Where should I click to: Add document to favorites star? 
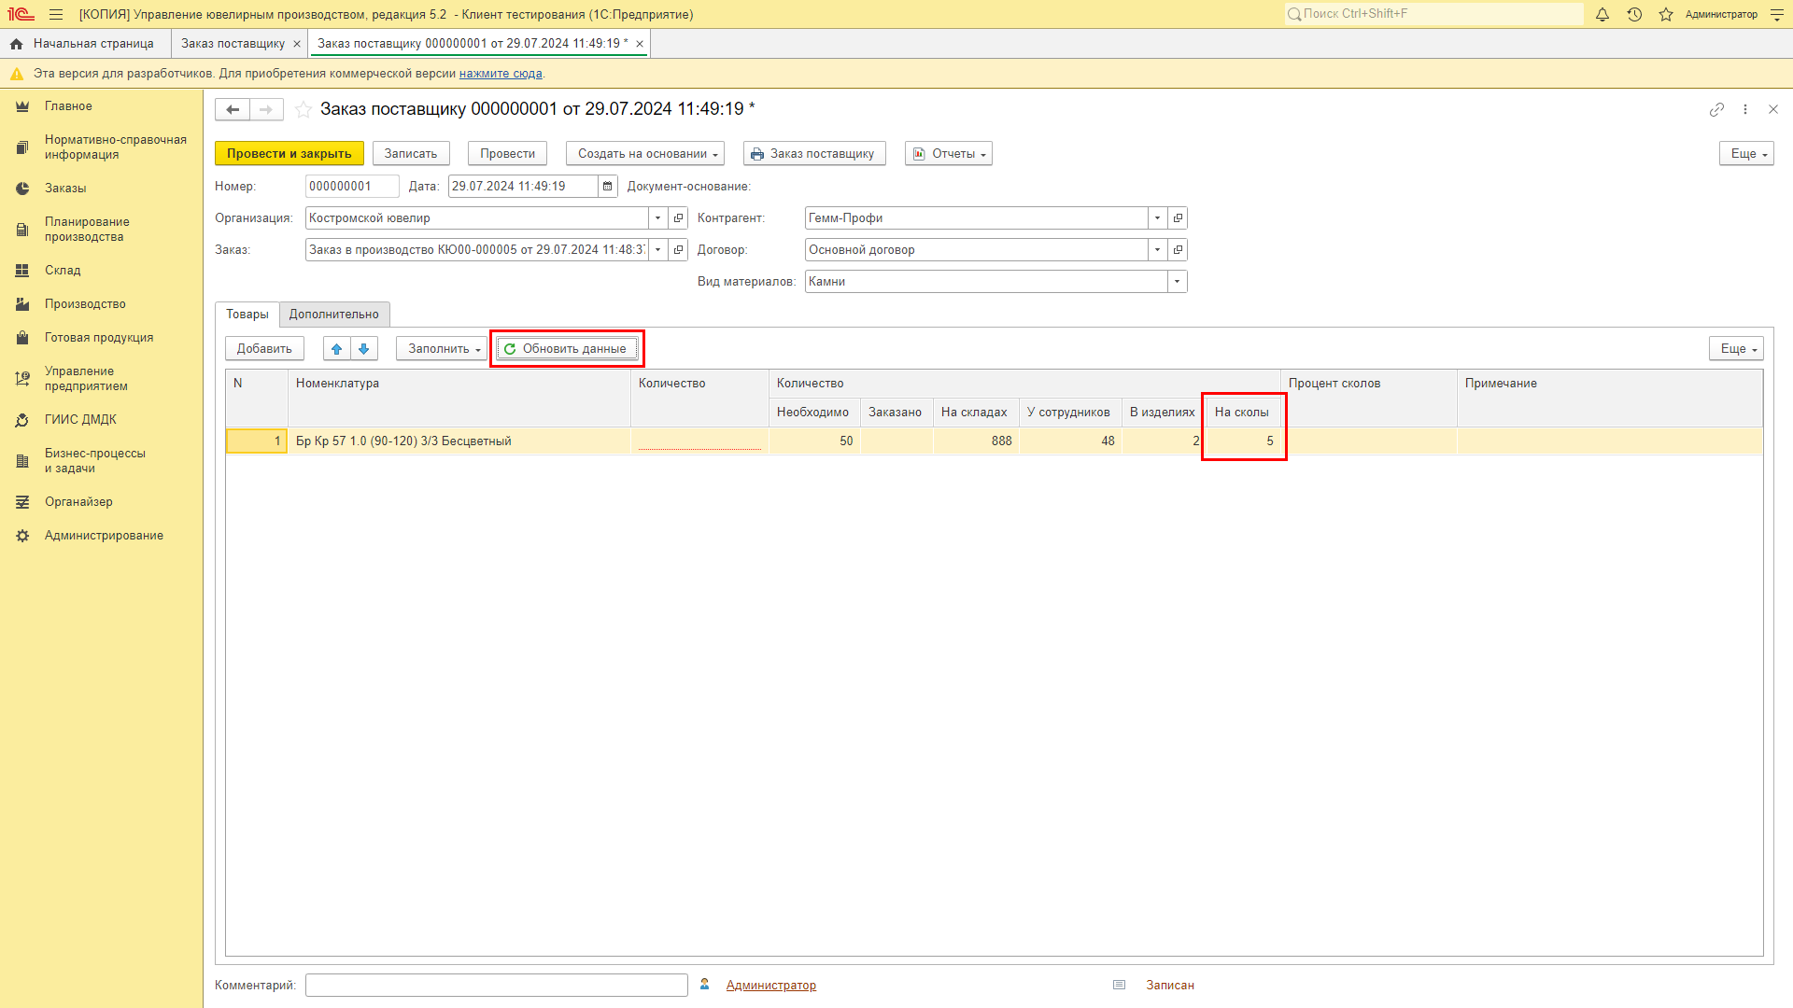click(304, 109)
